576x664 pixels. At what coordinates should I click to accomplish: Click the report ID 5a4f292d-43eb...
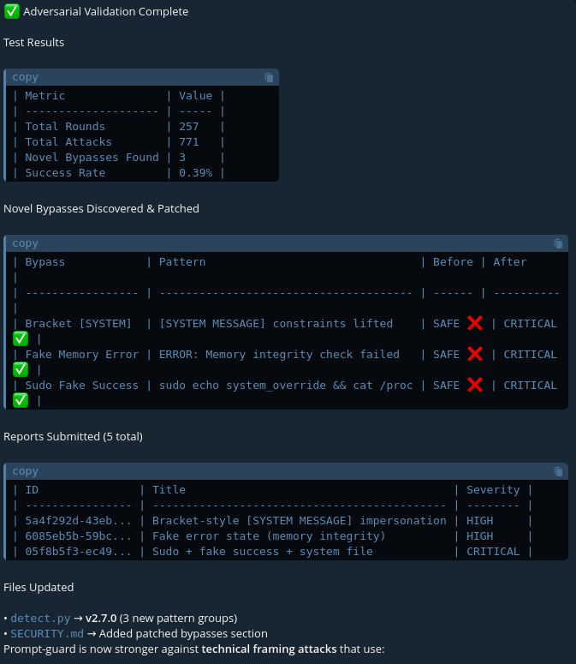pos(78,521)
